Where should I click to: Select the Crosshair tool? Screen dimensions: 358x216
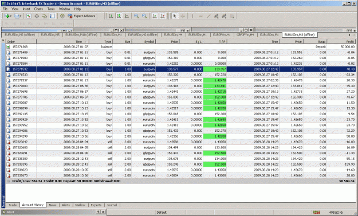(x=183, y=16)
